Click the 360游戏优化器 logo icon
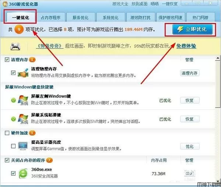Screen dimensions: 221x187 point(5,4)
